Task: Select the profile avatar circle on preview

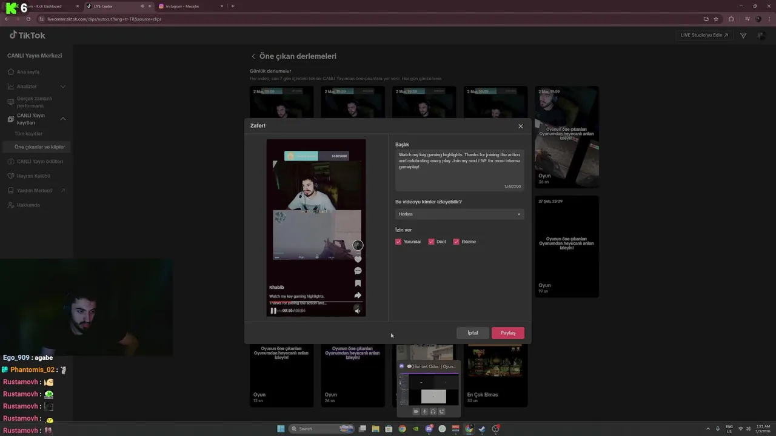Action: coord(358,245)
